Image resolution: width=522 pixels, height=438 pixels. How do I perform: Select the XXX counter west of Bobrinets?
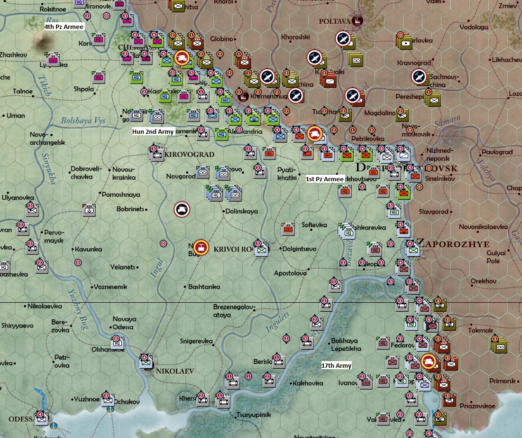(x=89, y=210)
